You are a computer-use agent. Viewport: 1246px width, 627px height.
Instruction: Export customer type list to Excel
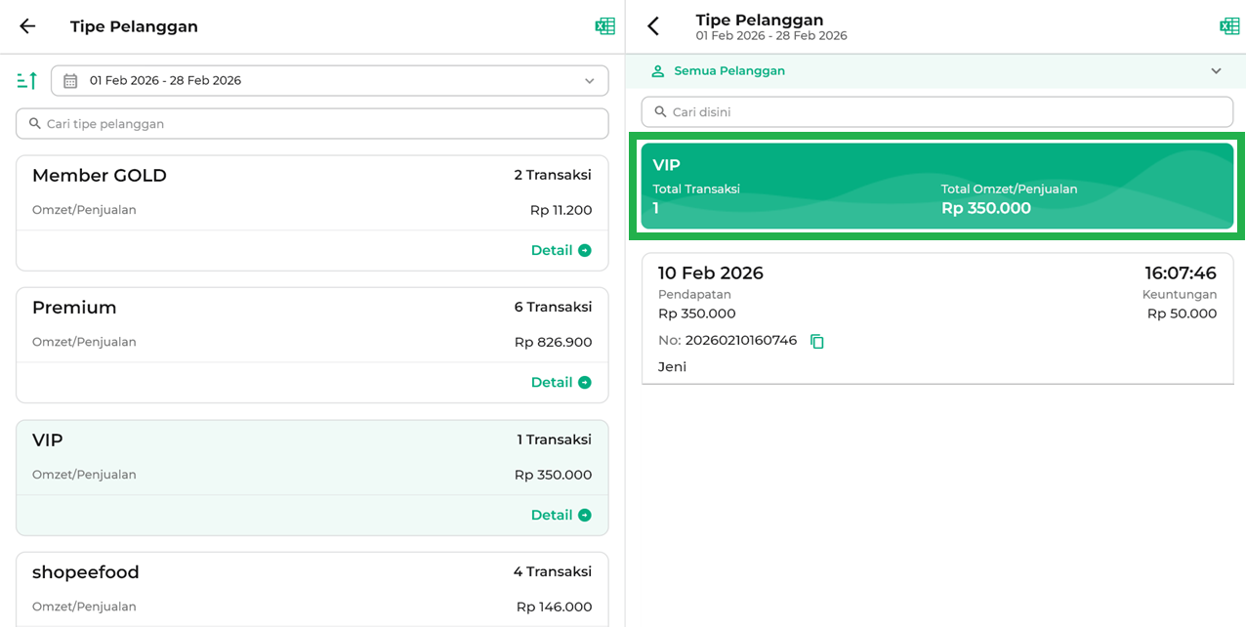click(x=604, y=26)
